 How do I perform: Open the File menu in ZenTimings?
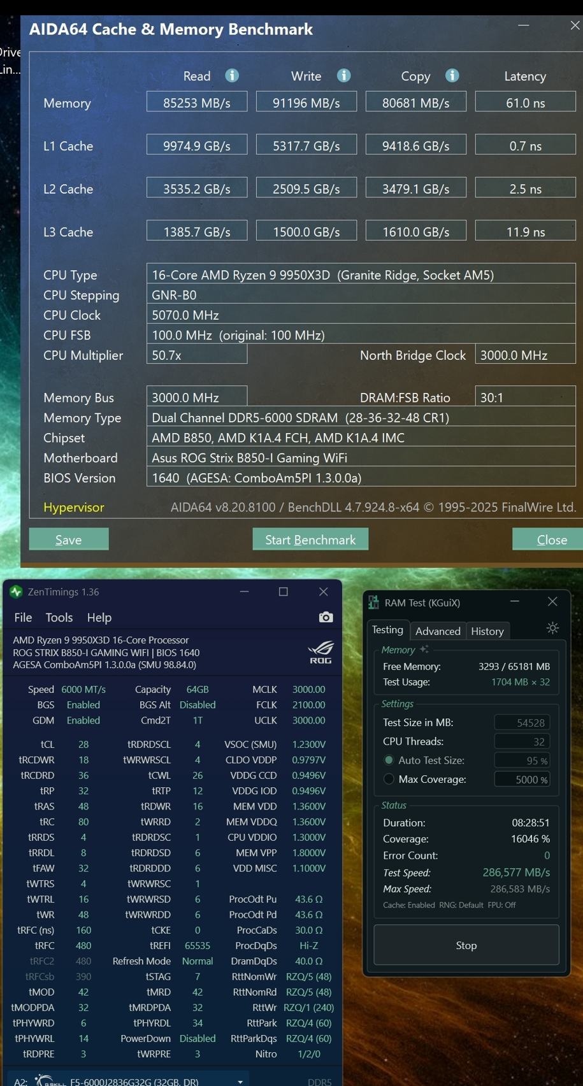click(23, 617)
